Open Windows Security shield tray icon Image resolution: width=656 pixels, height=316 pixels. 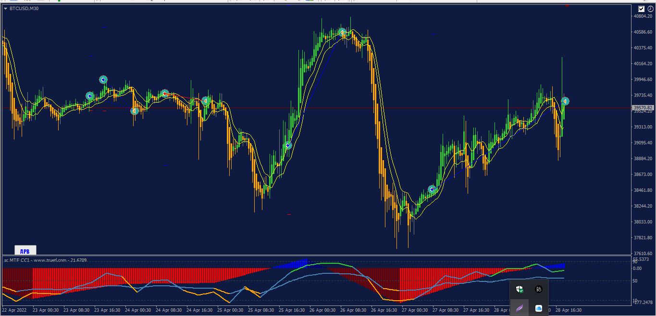pyautogui.click(x=520, y=289)
